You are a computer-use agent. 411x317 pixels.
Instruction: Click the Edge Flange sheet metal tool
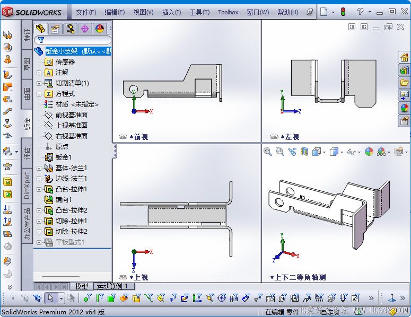(x=7, y=75)
